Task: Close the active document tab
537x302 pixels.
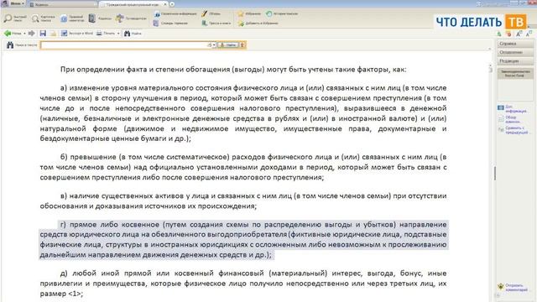Action: pos(164,4)
